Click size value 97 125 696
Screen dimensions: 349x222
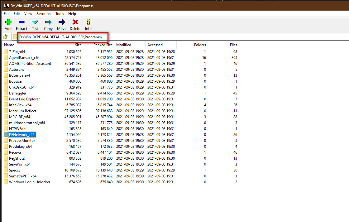click(73, 111)
